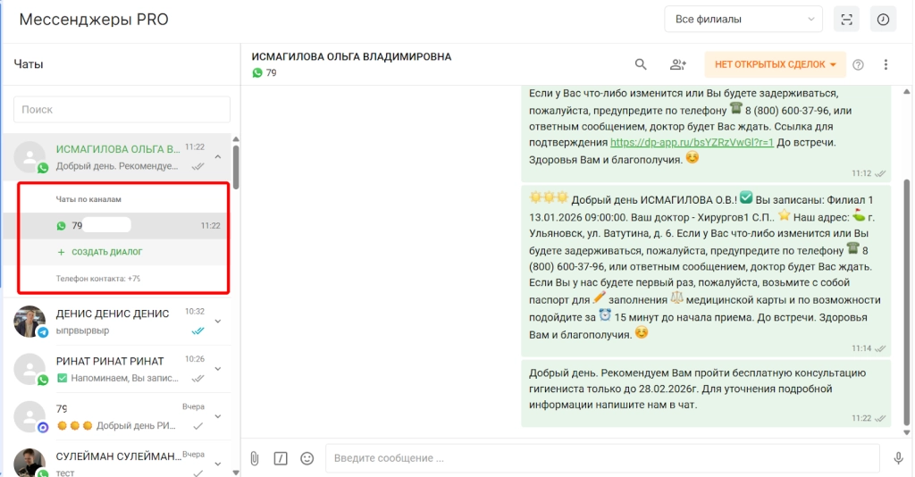Image resolution: width=915 pixels, height=477 pixels.
Task: Open the emoji picker smiley icon
Action: tap(307, 458)
